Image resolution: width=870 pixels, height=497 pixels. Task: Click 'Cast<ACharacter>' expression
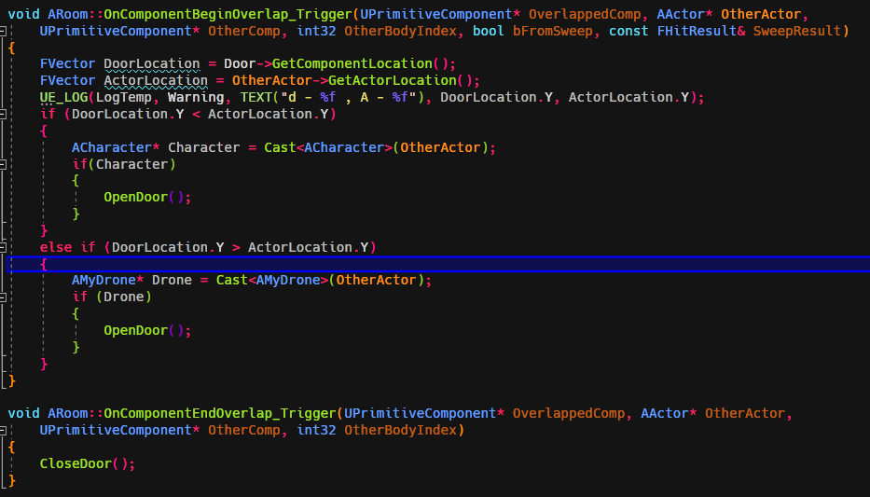(328, 147)
